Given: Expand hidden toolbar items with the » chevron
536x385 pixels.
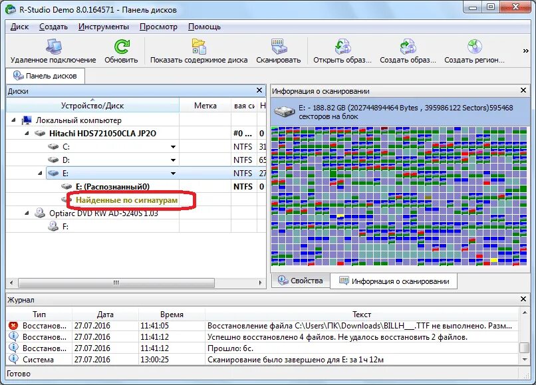Looking at the screenshot, I should pos(526,51).
